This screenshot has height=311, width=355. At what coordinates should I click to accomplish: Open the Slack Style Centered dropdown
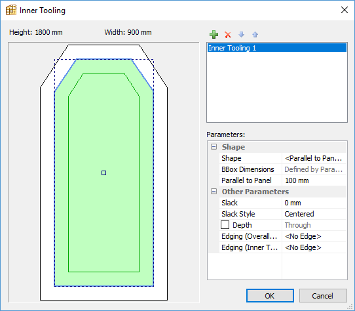click(314, 214)
